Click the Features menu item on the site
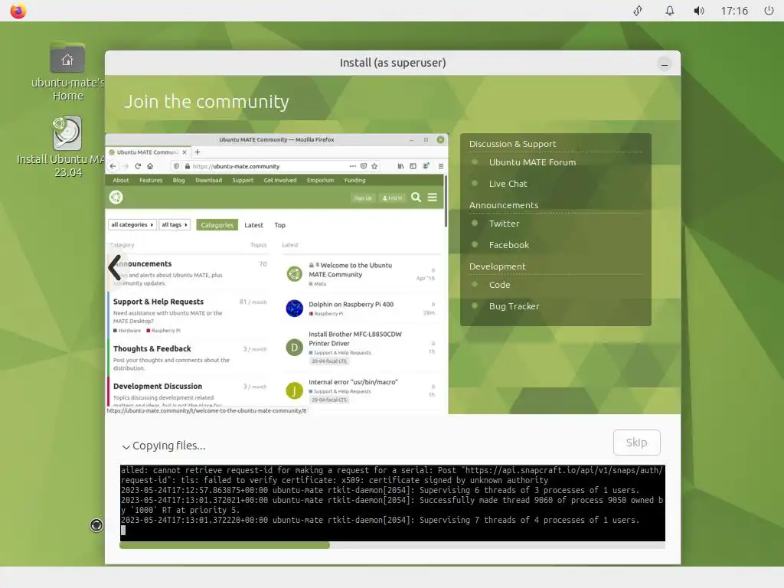The image size is (784, 588). [x=151, y=181]
